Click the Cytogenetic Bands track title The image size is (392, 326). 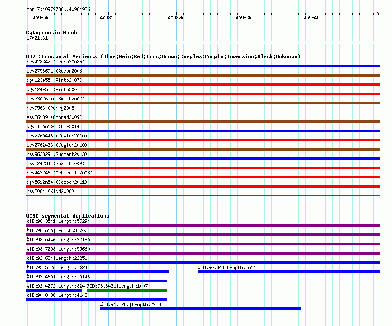[x=52, y=33]
